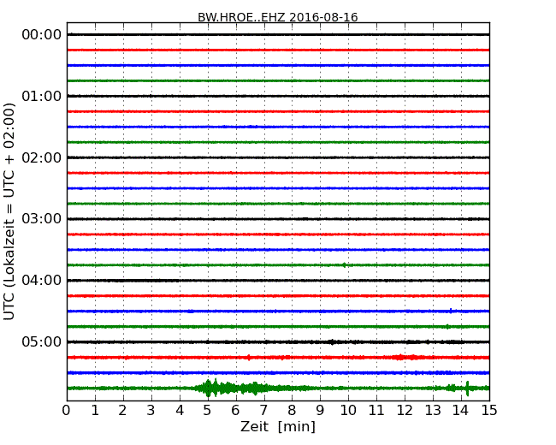Select the y-axis label UTC (Lokalzeit = UTC + 02:00)
Viewport: 556px width, 445px height.
point(9,211)
